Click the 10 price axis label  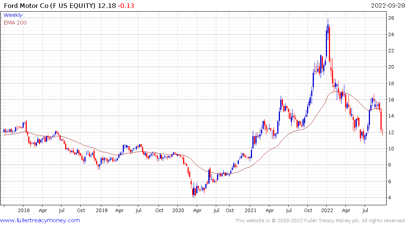(x=391, y=148)
